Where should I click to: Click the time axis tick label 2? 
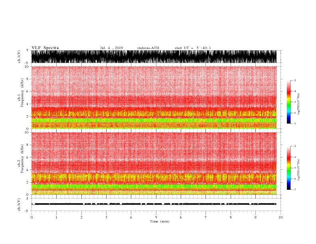point(81,217)
